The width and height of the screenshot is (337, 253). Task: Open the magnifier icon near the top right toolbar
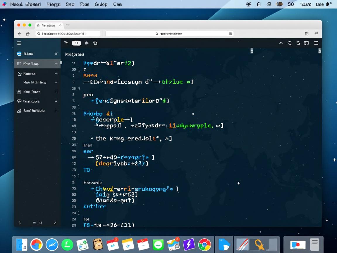(289, 43)
